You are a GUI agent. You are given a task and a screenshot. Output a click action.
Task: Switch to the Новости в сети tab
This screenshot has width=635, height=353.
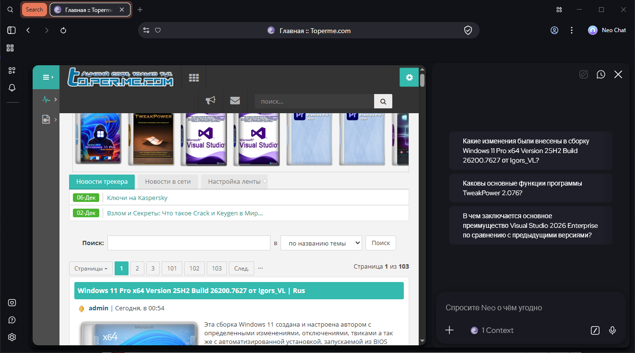pos(168,182)
